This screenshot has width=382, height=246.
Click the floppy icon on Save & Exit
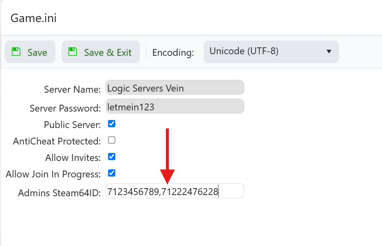[73, 52]
